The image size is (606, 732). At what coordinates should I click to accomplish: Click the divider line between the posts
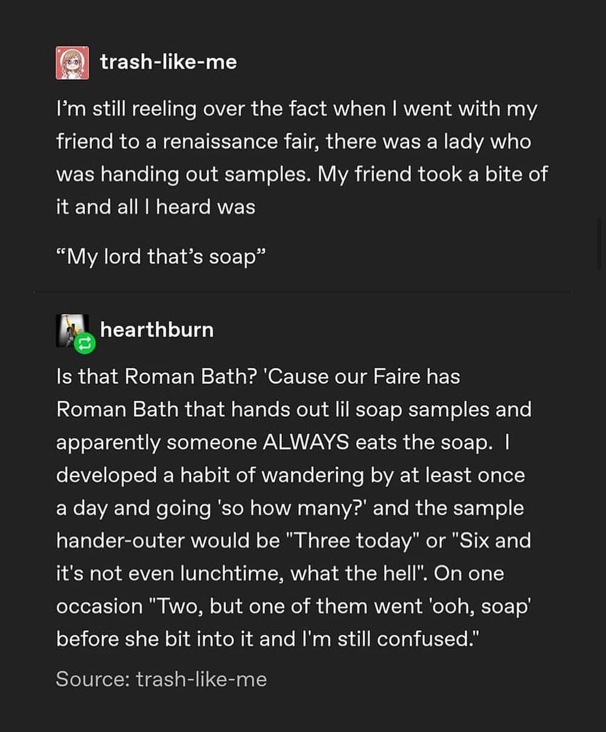[303, 293]
